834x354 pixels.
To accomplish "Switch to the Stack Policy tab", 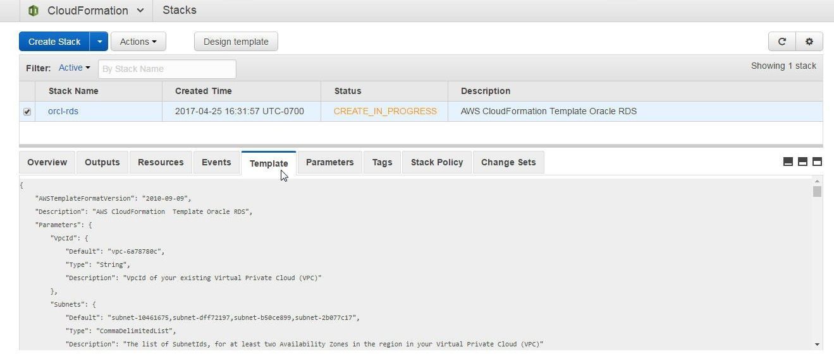I will (437, 162).
